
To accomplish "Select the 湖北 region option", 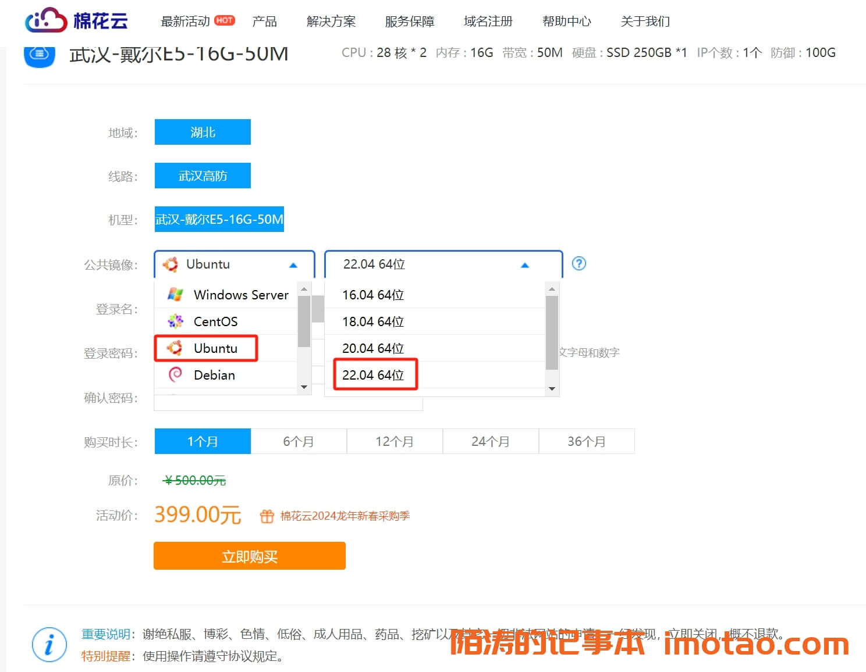I will 203,132.
